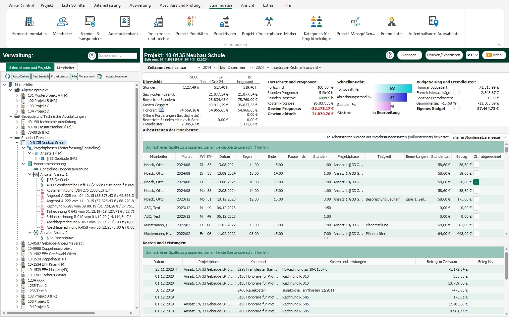Viewport: 509px width, 317px height.
Task: Switch to the Mitarbeiter tab
Action: click(66, 68)
